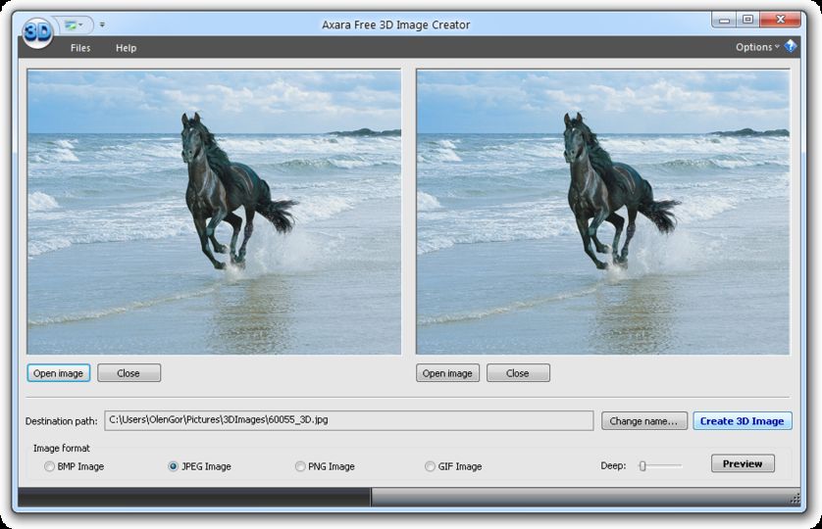
Task: Click Close under the right picture
Action: coord(518,373)
